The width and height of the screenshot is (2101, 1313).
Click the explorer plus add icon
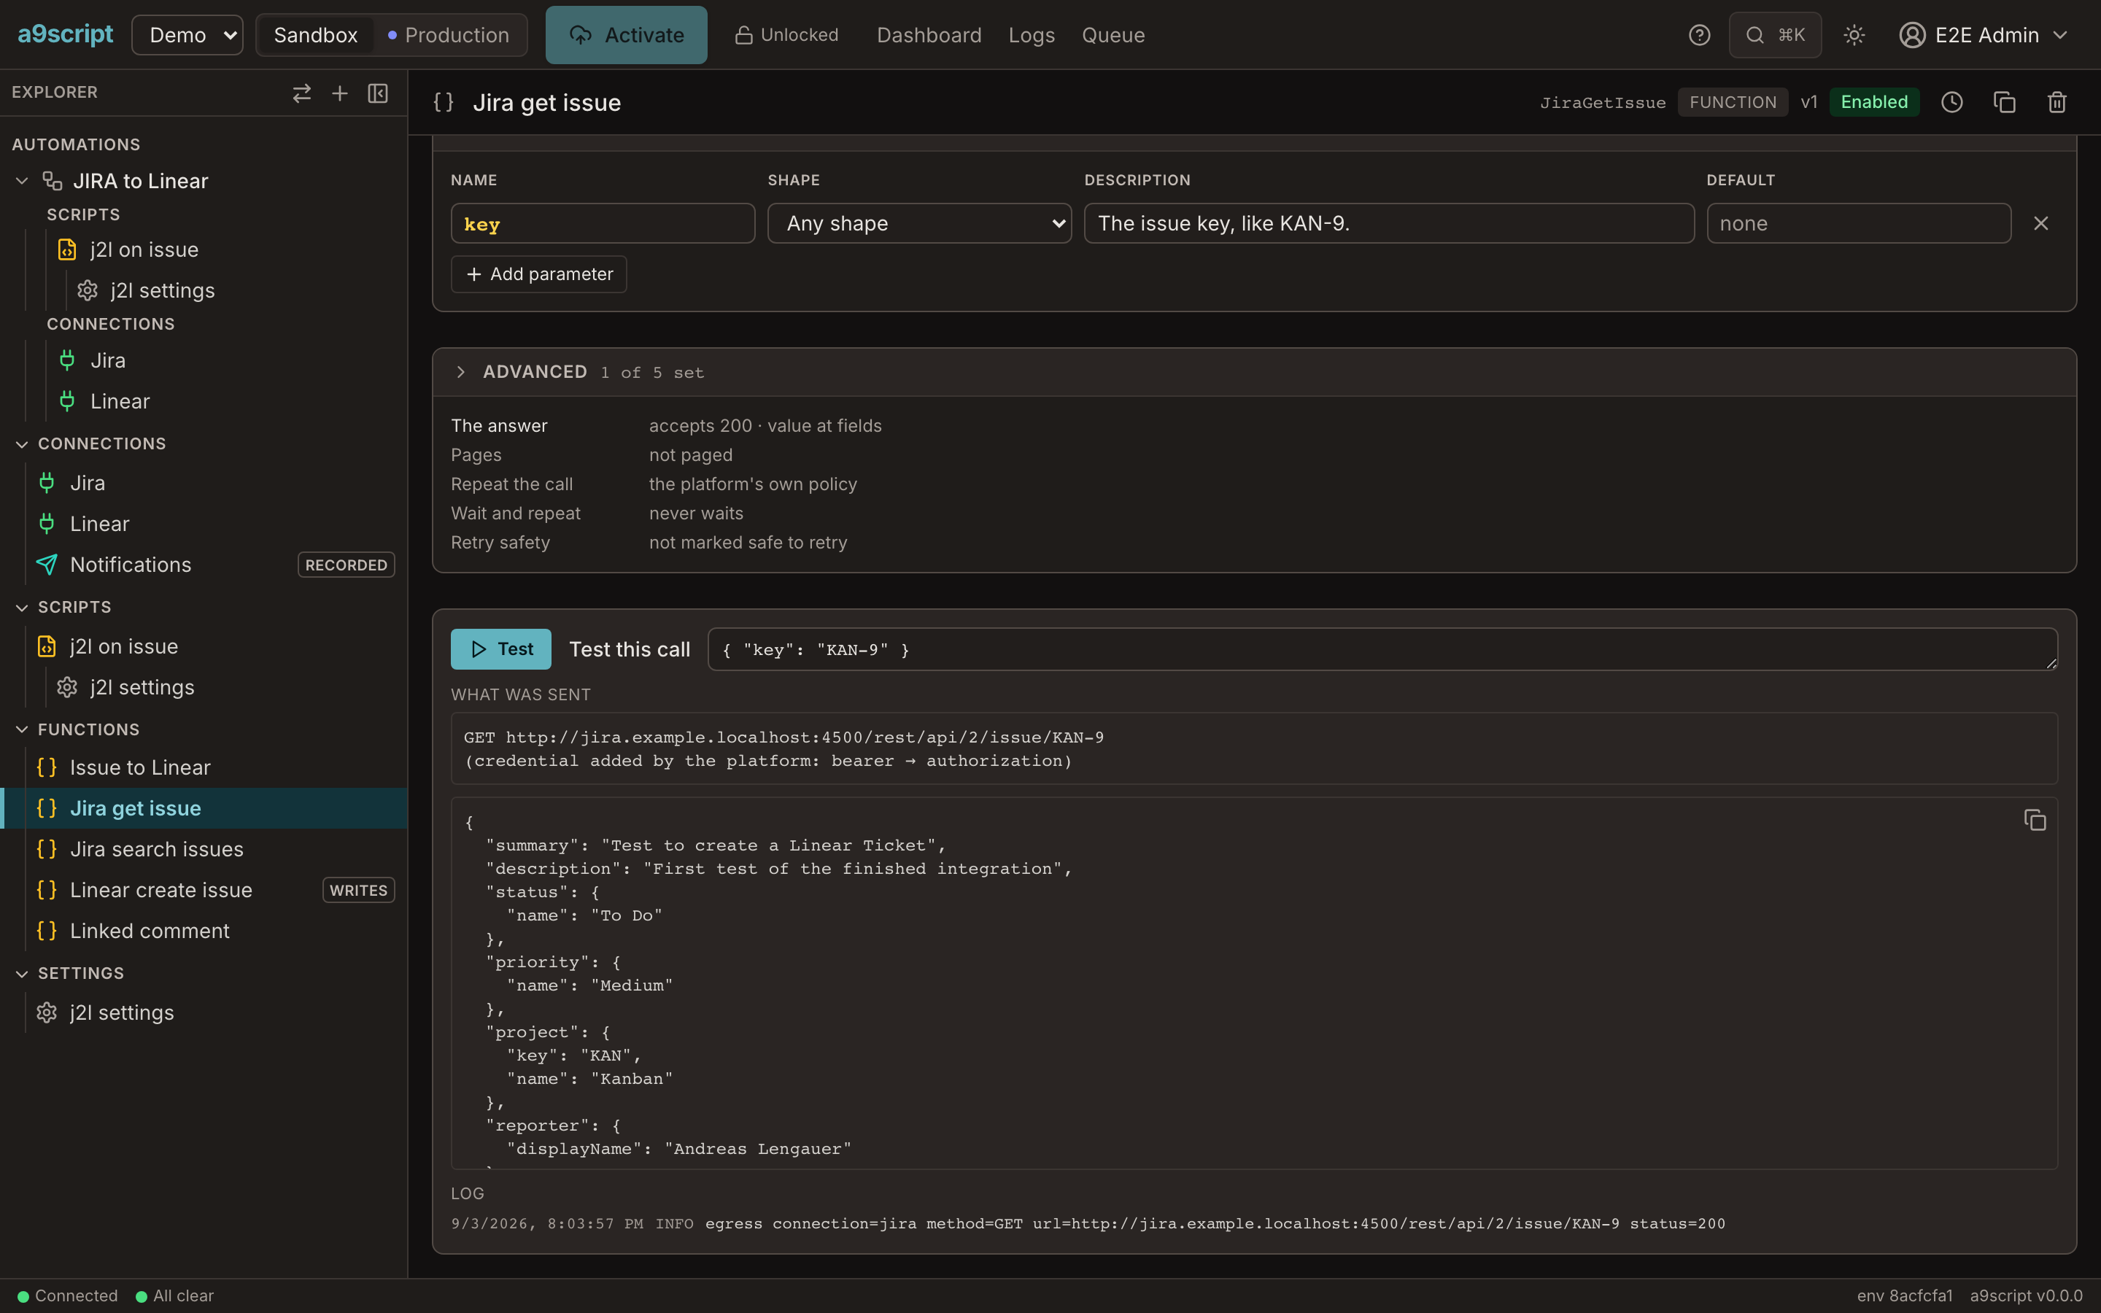click(x=339, y=93)
